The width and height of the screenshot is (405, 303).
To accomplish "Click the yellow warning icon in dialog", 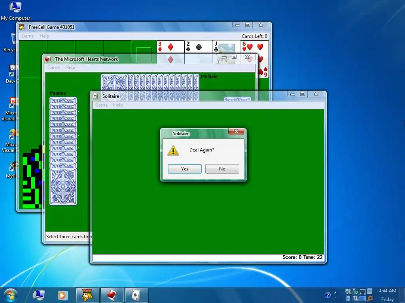I will tap(173, 150).
